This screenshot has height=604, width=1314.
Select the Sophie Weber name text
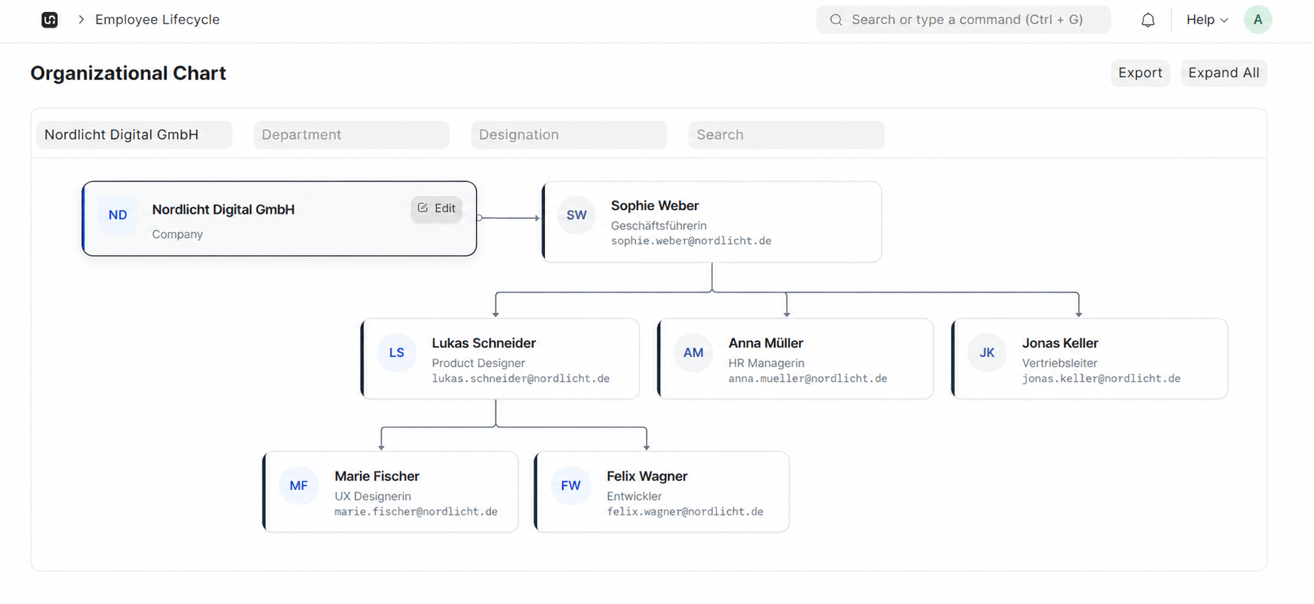655,206
